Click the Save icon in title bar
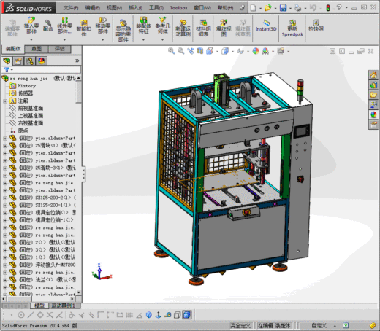 tap(283, 8)
